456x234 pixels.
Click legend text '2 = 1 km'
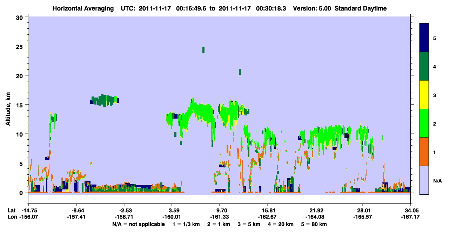tap(219, 224)
